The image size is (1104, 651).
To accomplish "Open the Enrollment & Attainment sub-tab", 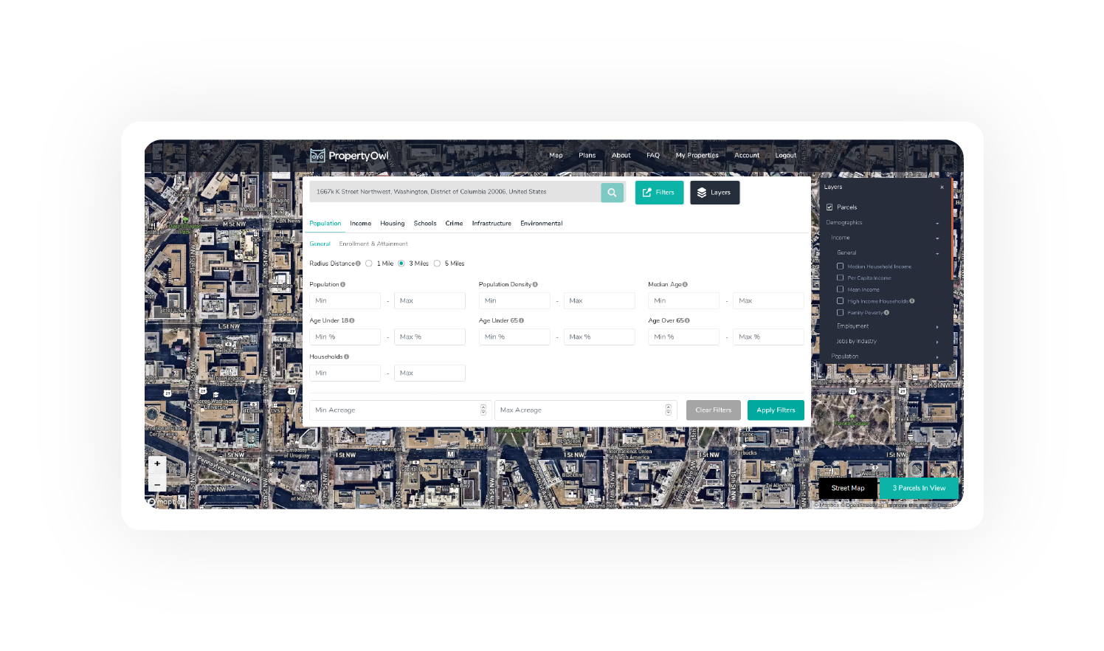I will tap(373, 244).
